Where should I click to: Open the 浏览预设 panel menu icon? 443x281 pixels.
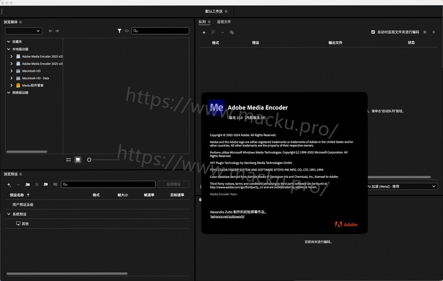(20, 174)
